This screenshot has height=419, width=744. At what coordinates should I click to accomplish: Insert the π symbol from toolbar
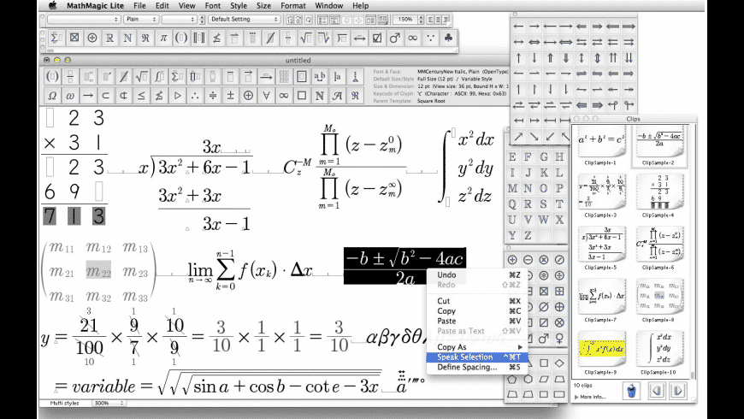(163, 38)
